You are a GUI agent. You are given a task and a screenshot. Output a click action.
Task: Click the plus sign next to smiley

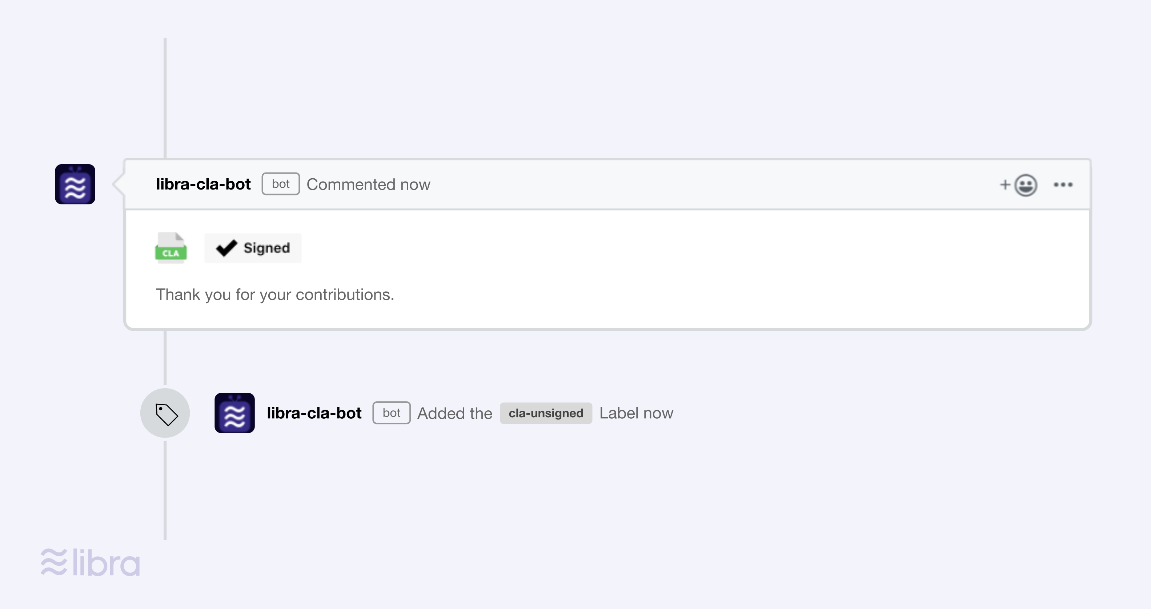1005,184
